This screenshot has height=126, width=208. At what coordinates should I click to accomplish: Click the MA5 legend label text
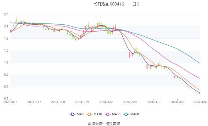click(80, 114)
